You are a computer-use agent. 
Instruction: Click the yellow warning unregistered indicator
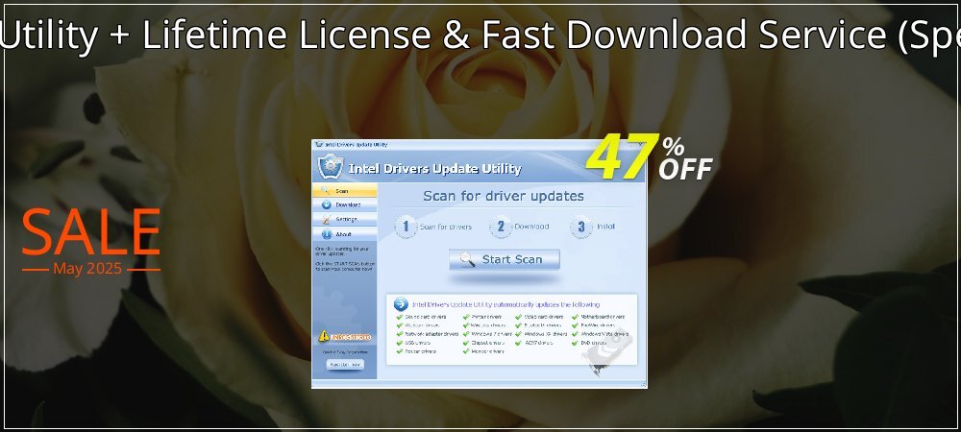click(x=344, y=337)
